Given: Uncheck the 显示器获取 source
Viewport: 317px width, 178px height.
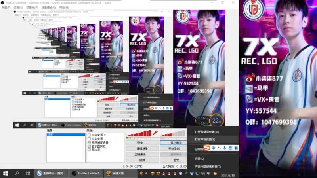Looking at the screenshot, I should click(x=89, y=146).
